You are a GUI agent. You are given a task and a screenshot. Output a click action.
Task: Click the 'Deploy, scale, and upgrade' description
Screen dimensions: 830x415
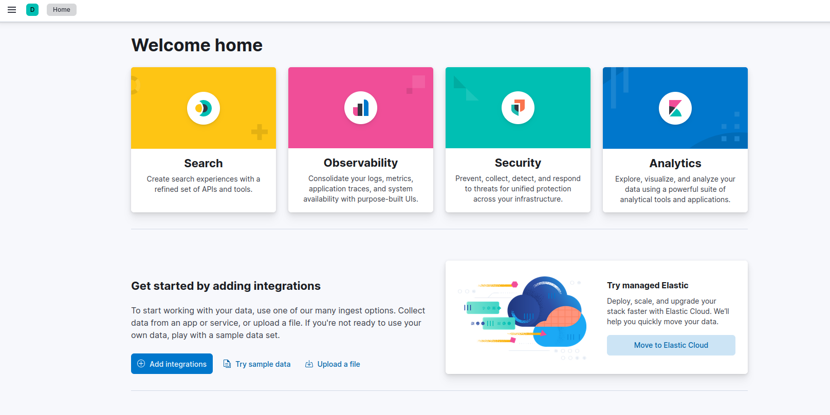tap(668, 311)
